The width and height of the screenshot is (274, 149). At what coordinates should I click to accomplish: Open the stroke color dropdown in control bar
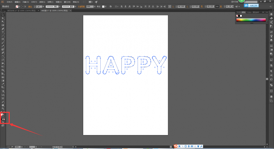pos(25,7)
